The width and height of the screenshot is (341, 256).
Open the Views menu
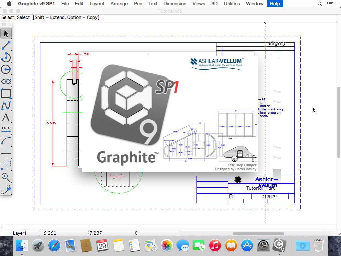coord(198,4)
